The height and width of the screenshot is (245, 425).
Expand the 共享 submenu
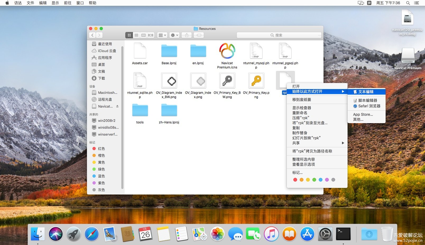(x=317, y=143)
